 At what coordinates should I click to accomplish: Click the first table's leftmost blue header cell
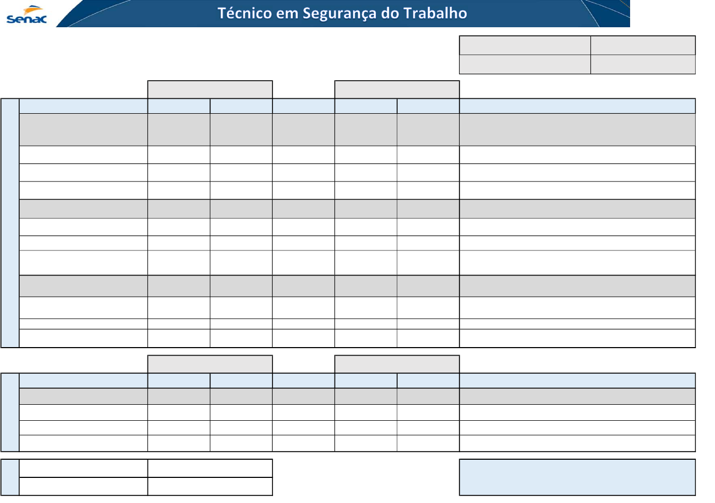(x=83, y=106)
